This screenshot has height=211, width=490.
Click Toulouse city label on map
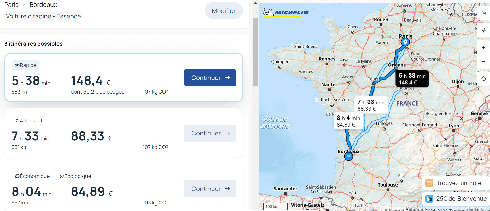pos(388,185)
